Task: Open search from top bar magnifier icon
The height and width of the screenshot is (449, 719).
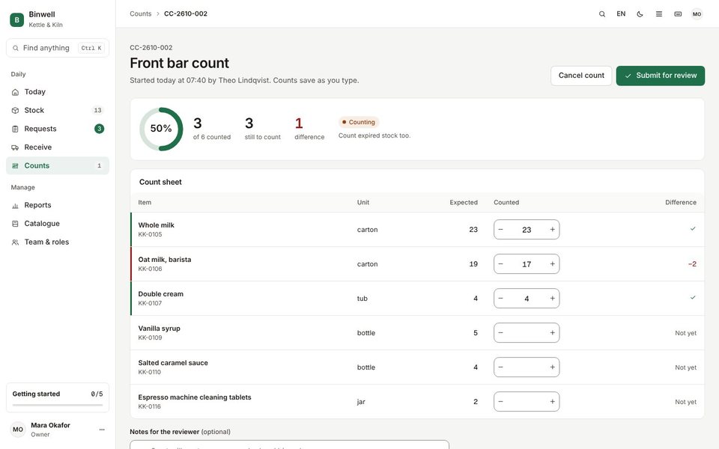Action: click(602, 13)
